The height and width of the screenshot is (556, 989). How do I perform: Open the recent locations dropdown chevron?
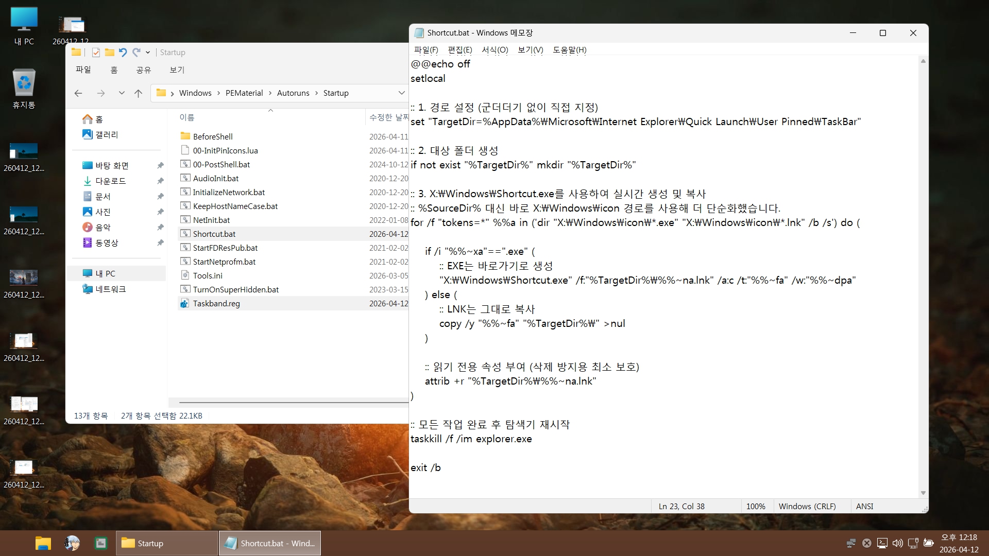pos(122,93)
